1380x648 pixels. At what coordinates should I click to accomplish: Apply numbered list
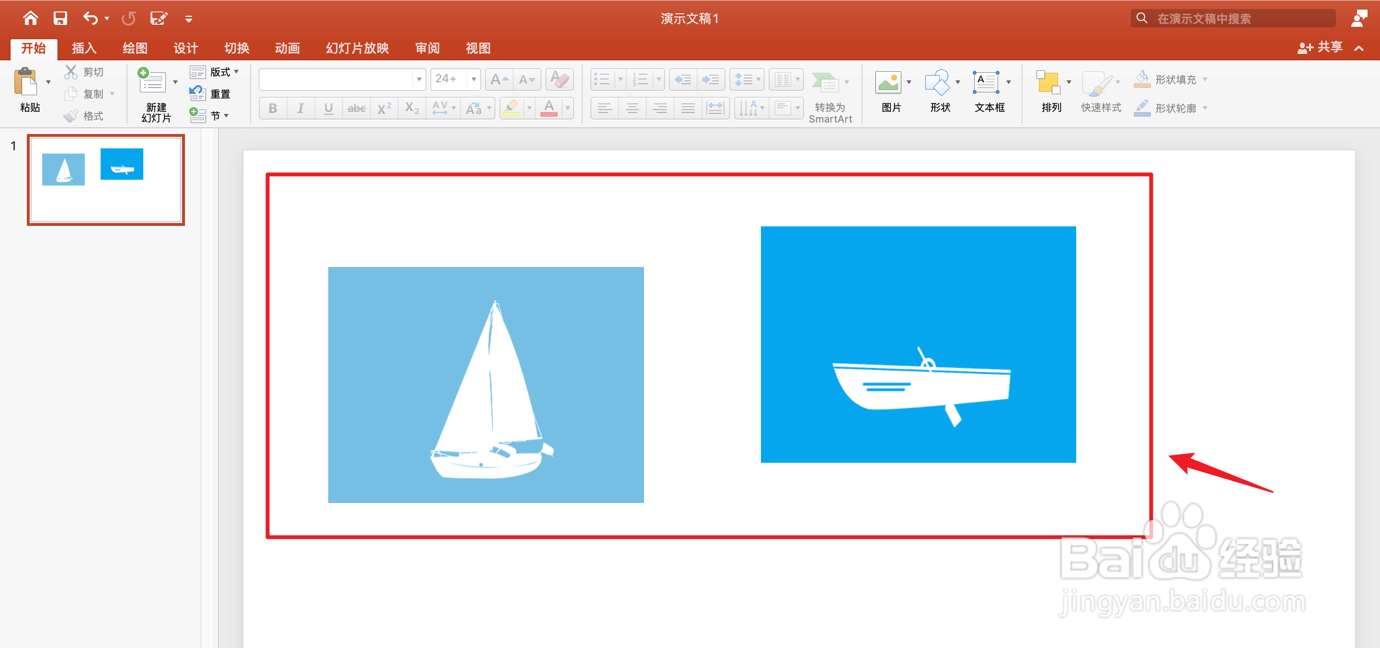(640, 79)
